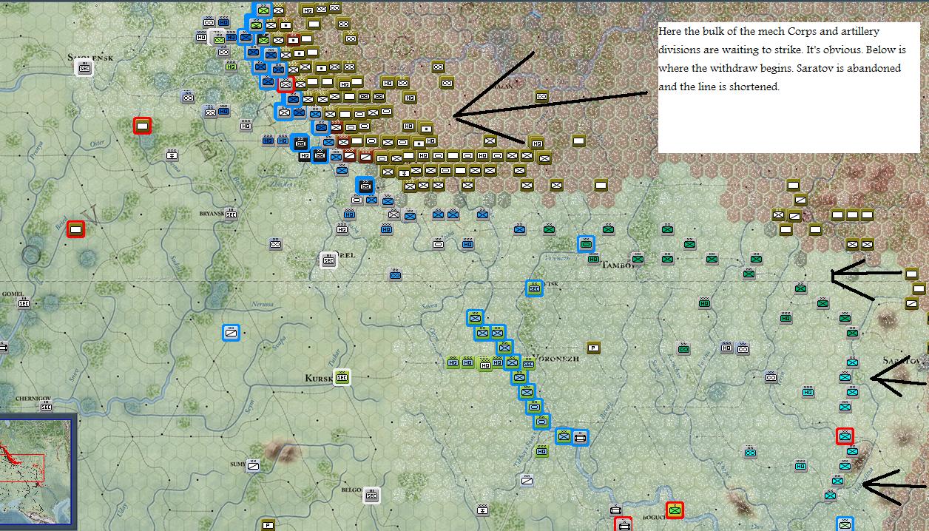This screenshot has width=929, height=531.
Task: Select the green armored unit southeast of Tambov
Action: (683, 348)
